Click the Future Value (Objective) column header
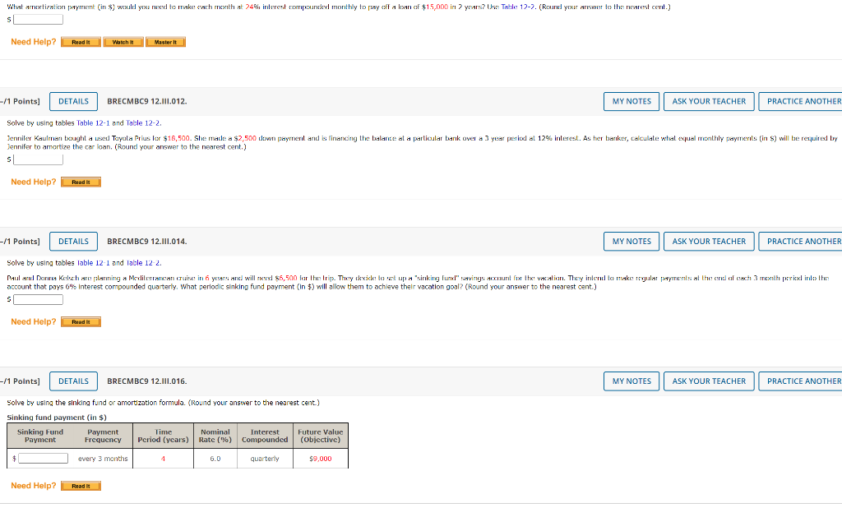The height and width of the screenshot is (517, 842). point(321,436)
